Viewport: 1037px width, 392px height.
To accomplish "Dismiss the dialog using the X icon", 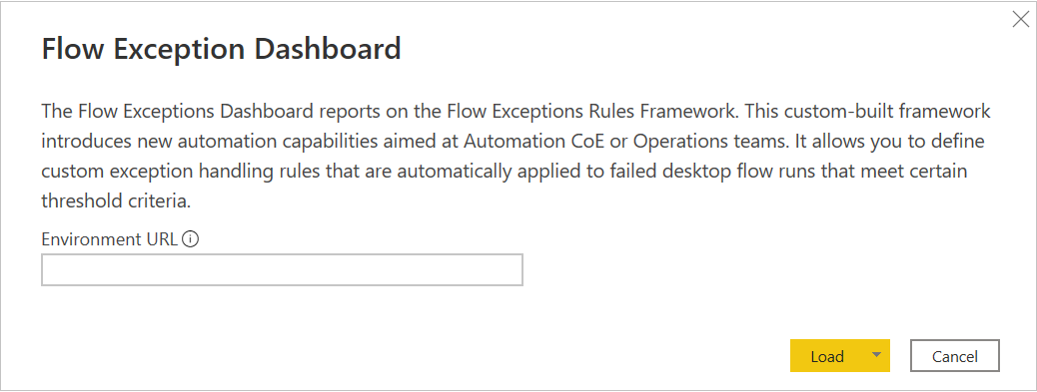I will point(1020,19).
